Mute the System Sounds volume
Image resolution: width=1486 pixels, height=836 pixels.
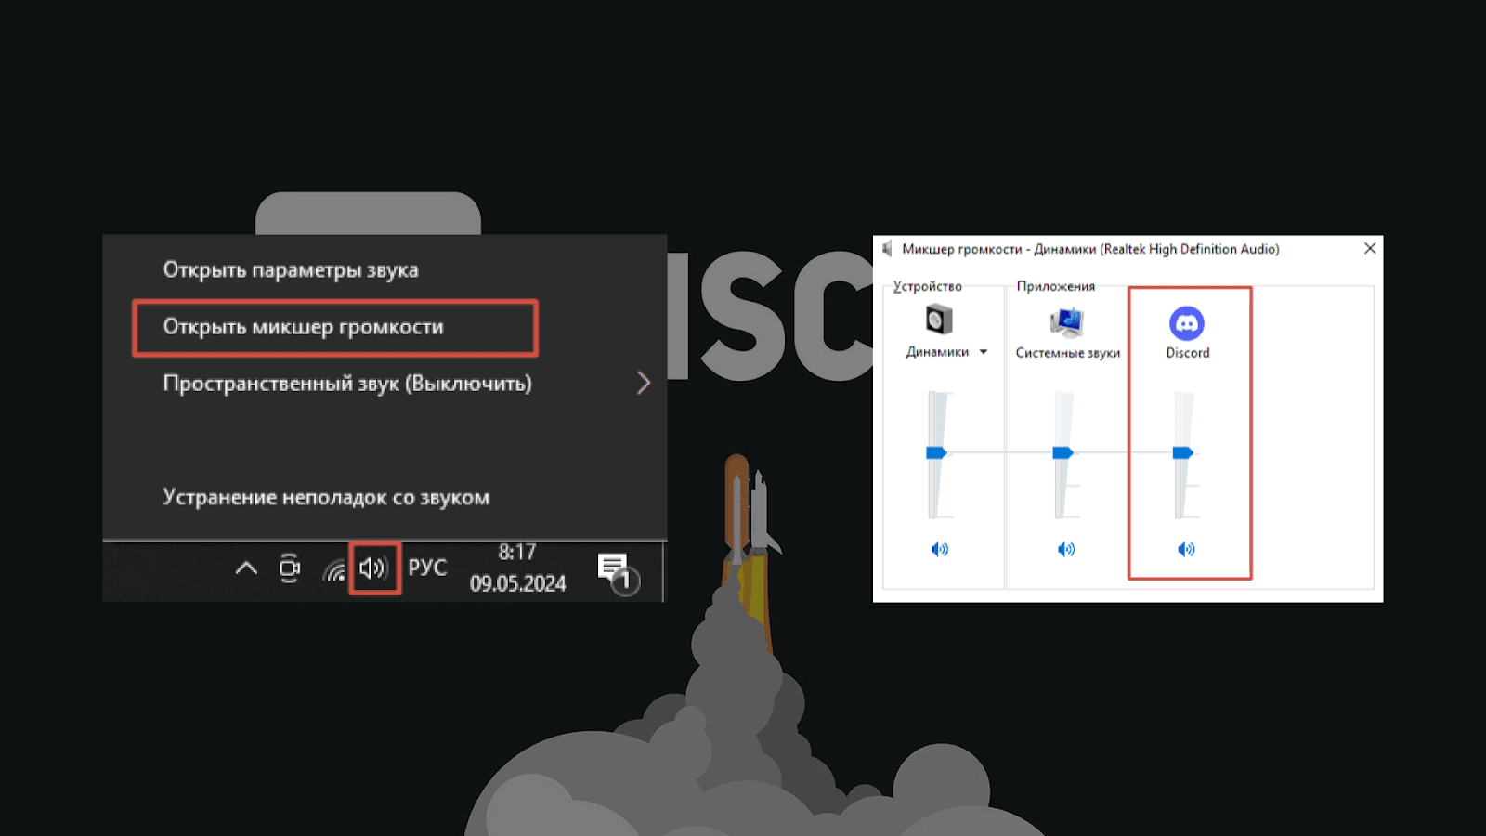pos(1066,549)
